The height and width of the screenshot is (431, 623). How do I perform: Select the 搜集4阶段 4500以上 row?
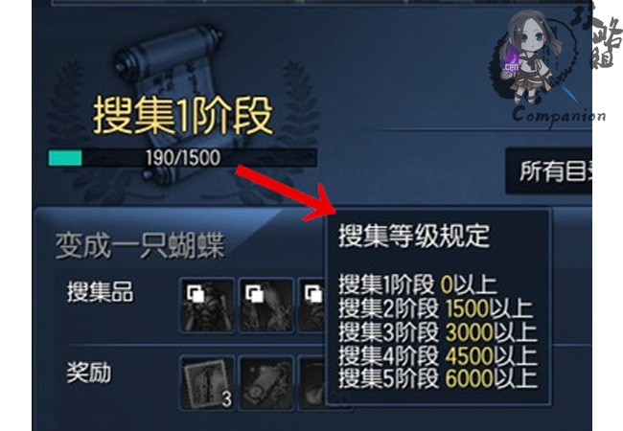(437, 354)
